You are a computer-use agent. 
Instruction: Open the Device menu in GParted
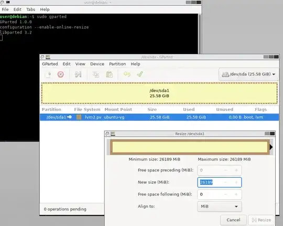[97, 64]
